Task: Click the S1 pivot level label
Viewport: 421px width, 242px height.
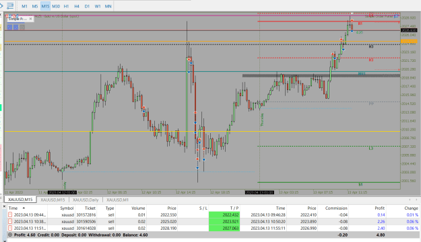Action: (x=360, y=184)
